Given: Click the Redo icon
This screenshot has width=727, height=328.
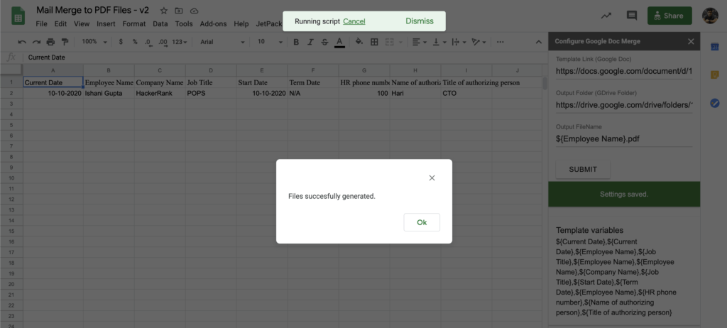Looking at the screenshot, I should [x=36, y=42].
